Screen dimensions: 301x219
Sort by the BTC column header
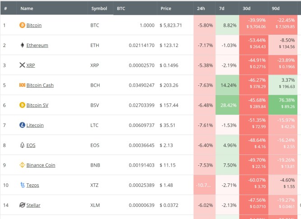pos(121,9)
